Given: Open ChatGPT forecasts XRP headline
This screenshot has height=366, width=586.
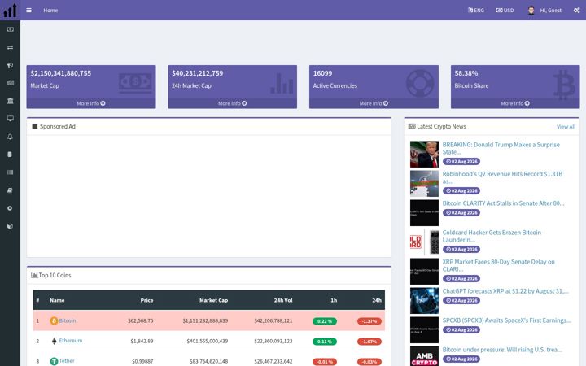Looking at the screenshot, I should pos(505,291).
